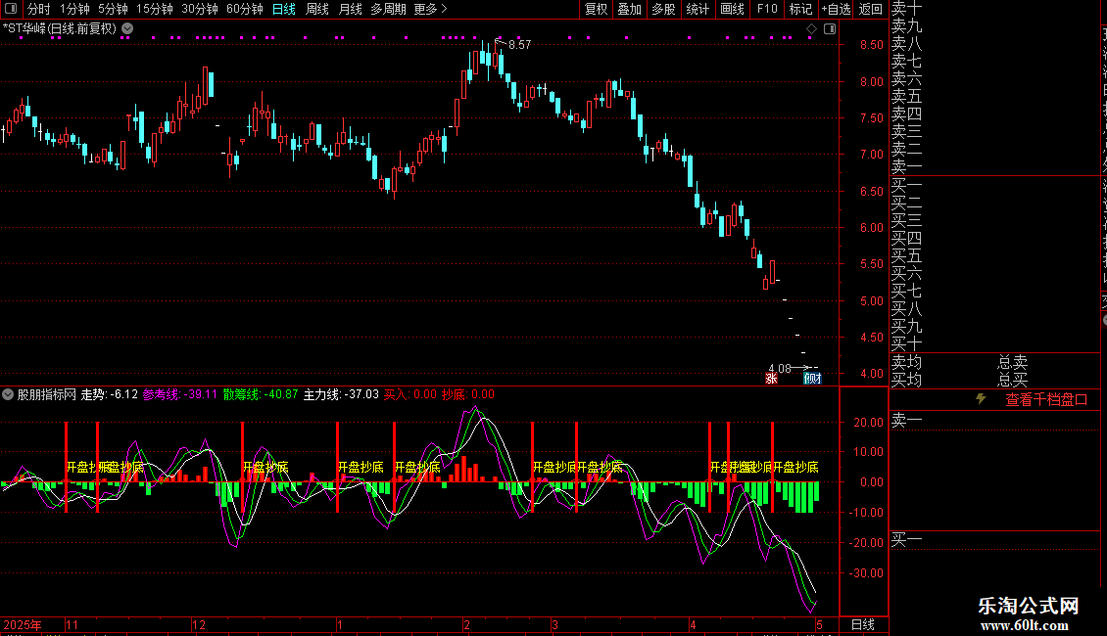This screenshot has height=636, width=1107.
Task: Click the 2025年 year label on timeline
Action: click(22, 624)
